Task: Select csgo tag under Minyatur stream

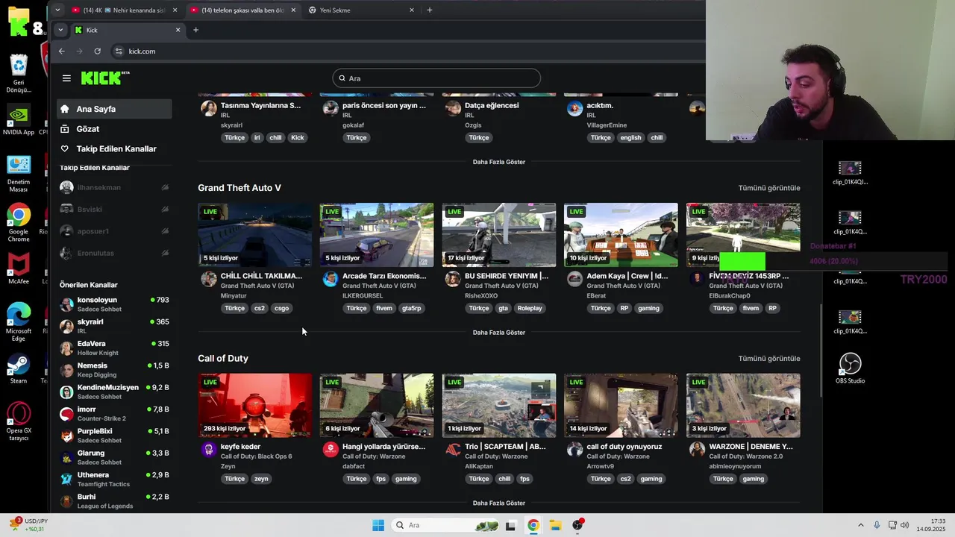Action: coord(281,308)
